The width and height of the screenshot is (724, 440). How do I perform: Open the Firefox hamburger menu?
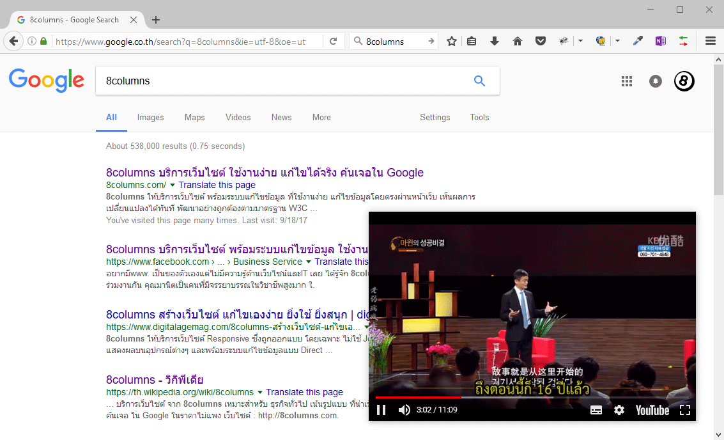(x=711, y=41)
